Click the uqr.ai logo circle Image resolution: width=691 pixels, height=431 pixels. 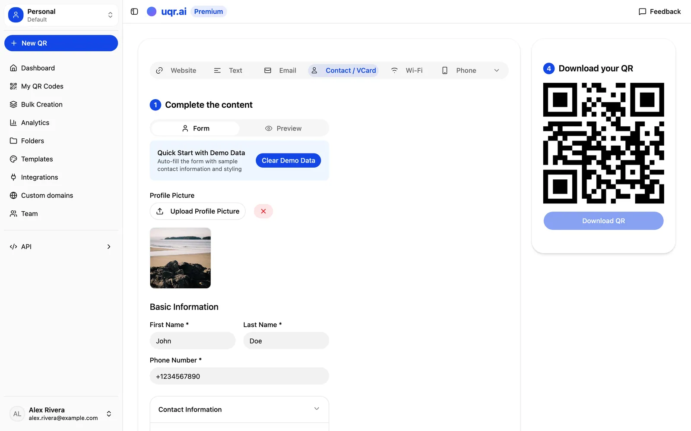coord(152,12)
